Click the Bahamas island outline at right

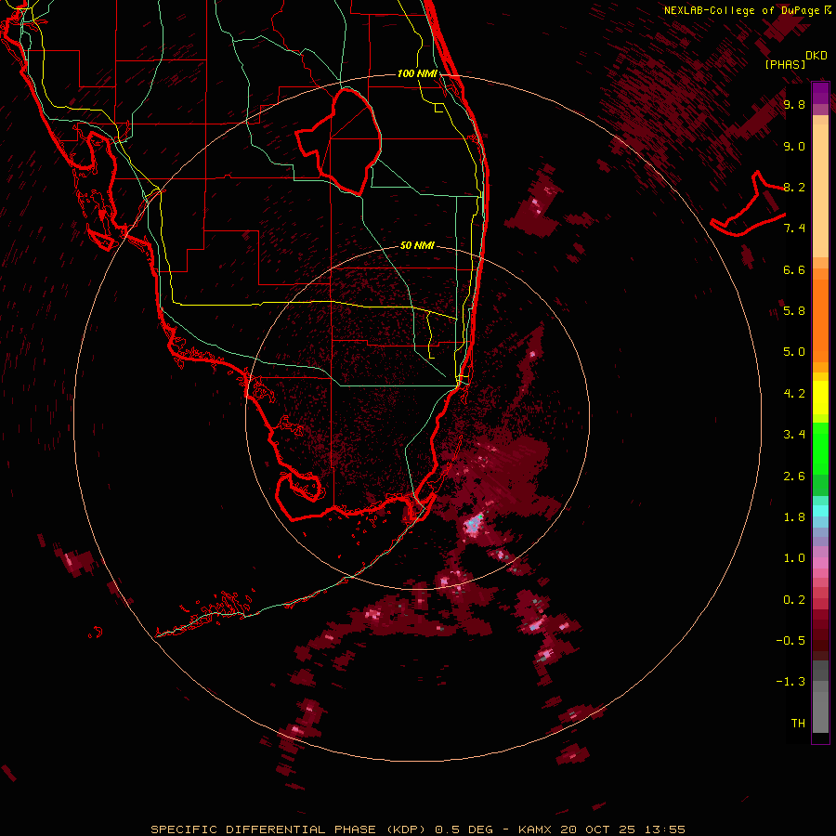(748, 203)
